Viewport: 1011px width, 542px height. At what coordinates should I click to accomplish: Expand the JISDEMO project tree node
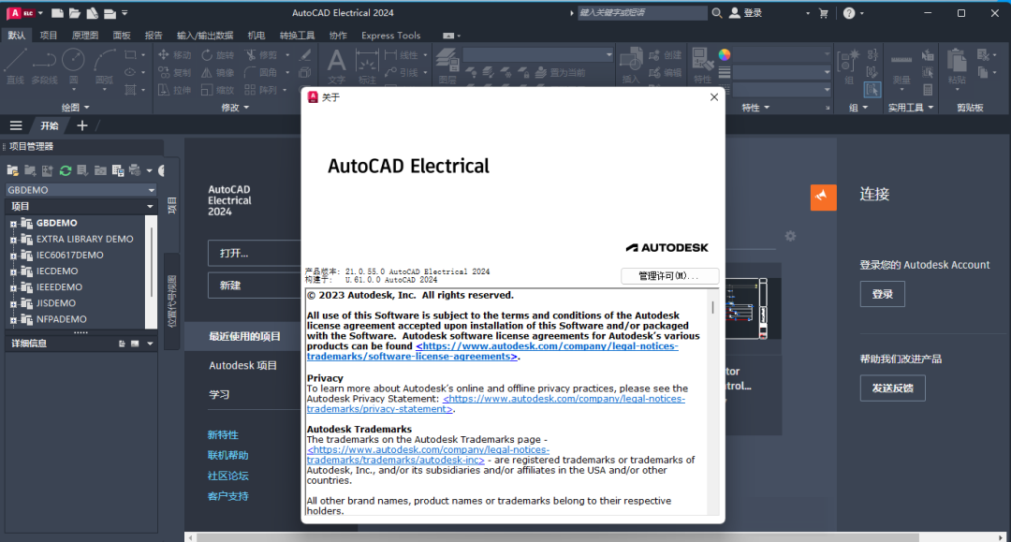(13, 303)
